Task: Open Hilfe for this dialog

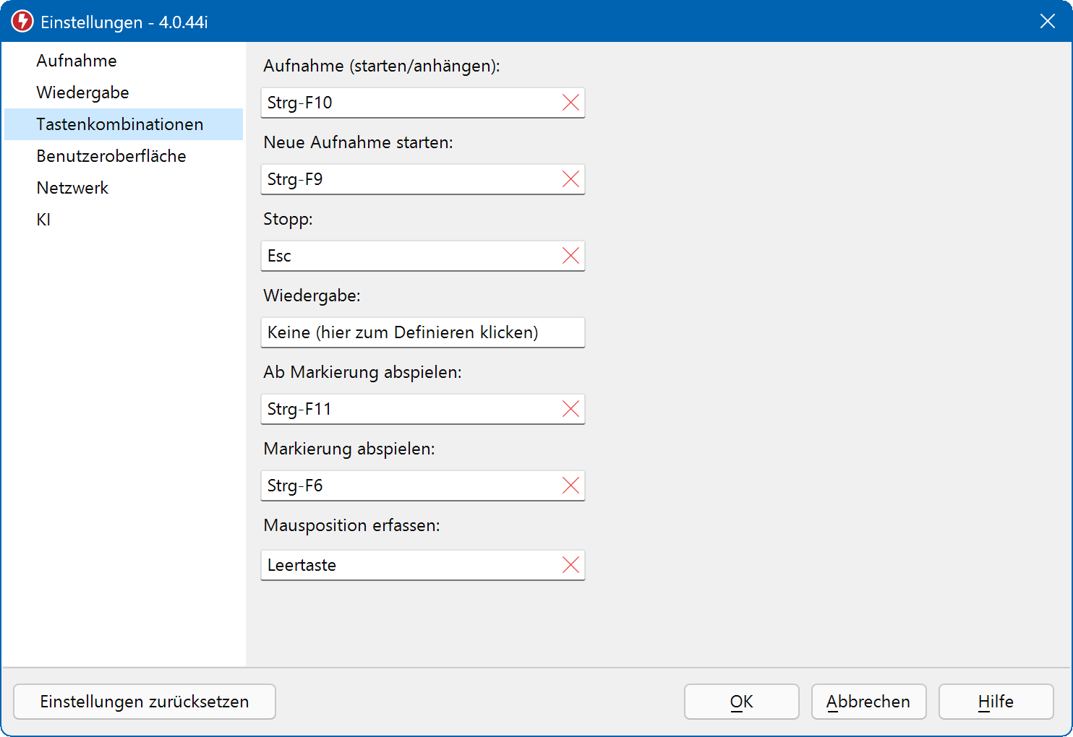Action: coord(996,702)
